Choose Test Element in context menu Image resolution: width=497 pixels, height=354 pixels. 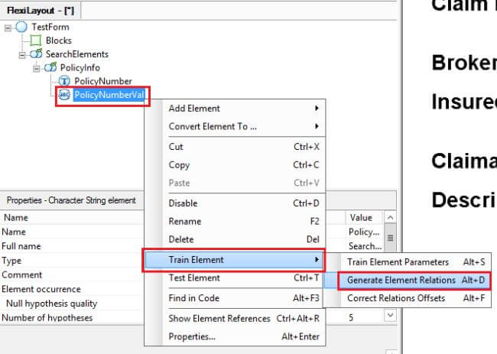[235, 278]
